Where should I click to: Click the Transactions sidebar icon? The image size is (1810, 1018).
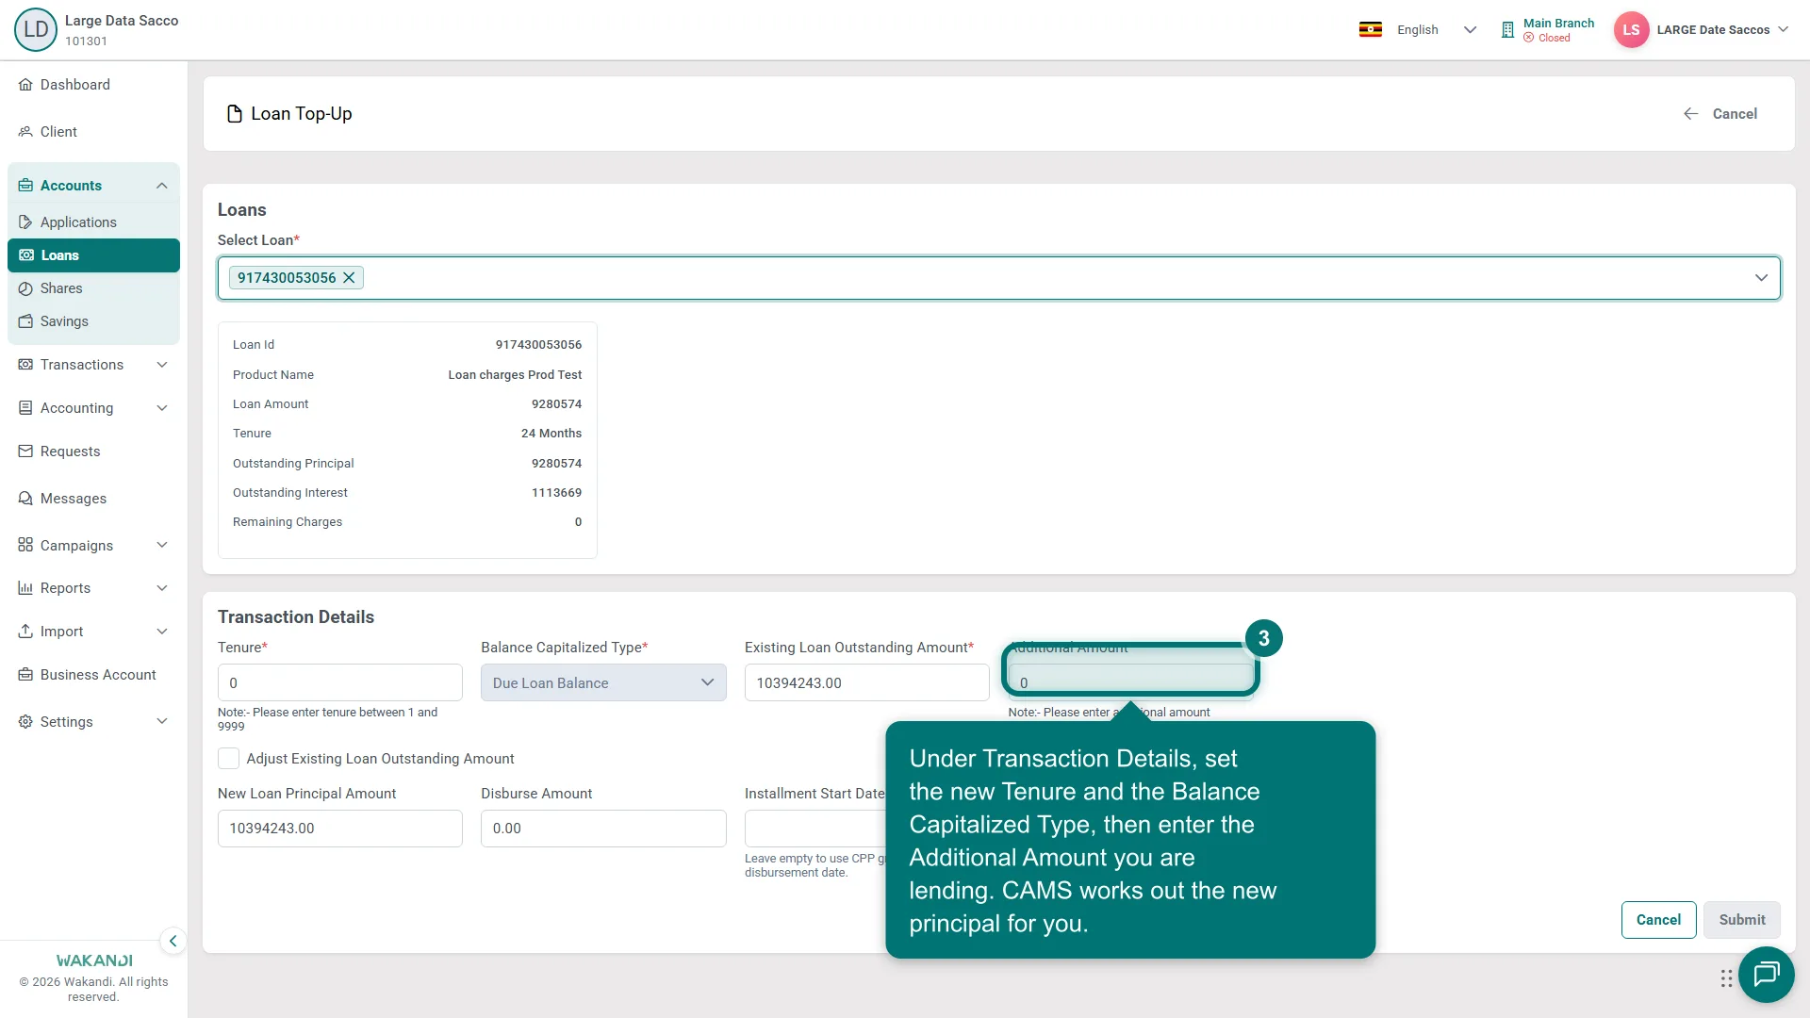click(25, 365)
